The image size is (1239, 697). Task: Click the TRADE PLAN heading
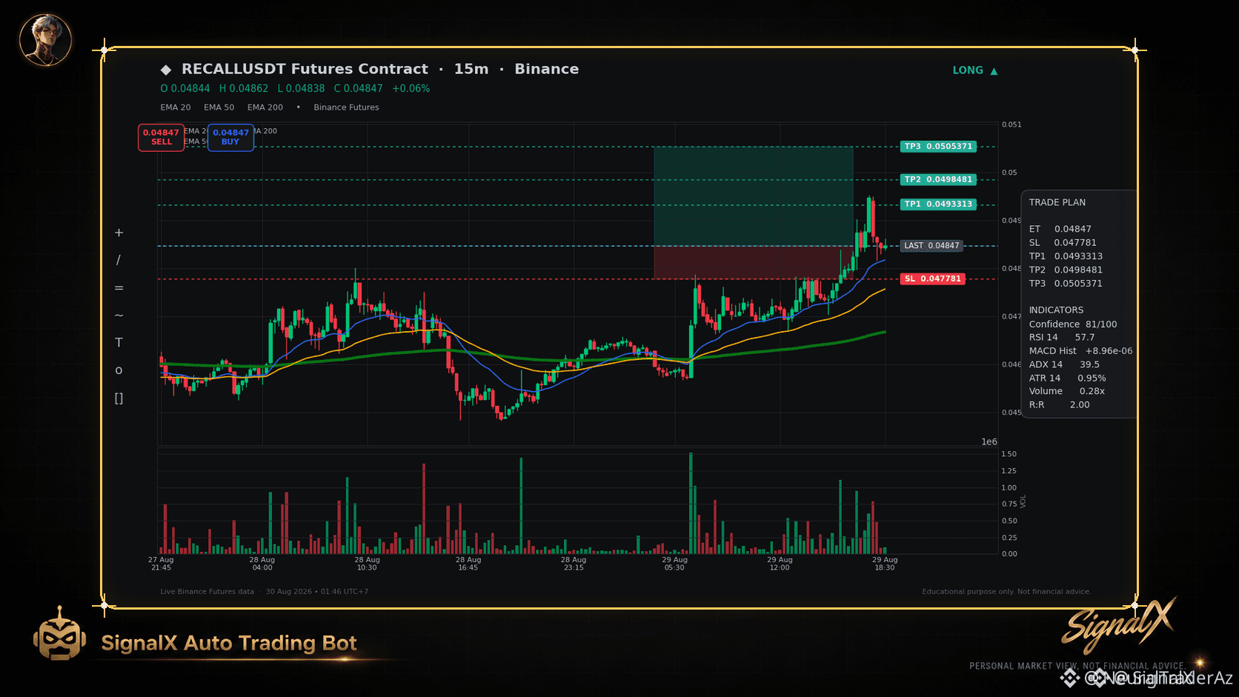(x=1057, y=202)
